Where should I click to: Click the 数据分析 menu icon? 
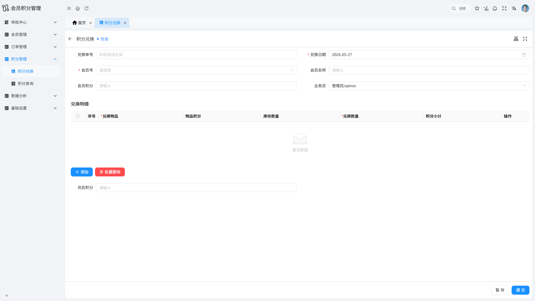[7, 96]
